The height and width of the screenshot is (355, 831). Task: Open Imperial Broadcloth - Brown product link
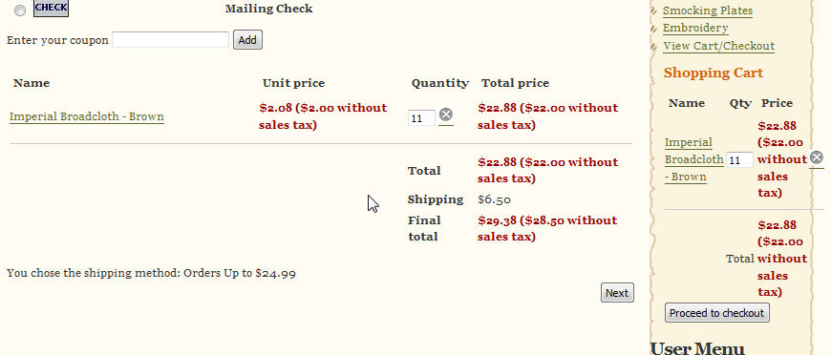click(x=87, y=116)
